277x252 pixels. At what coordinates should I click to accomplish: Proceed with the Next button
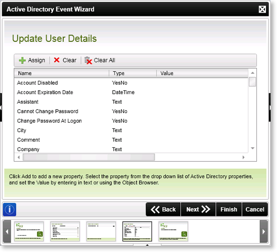pyautogui.click(x=198, y=209)
